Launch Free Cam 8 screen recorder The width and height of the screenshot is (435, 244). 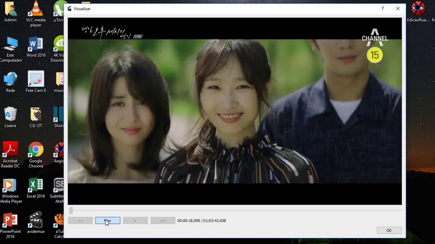tap(36, 82)
